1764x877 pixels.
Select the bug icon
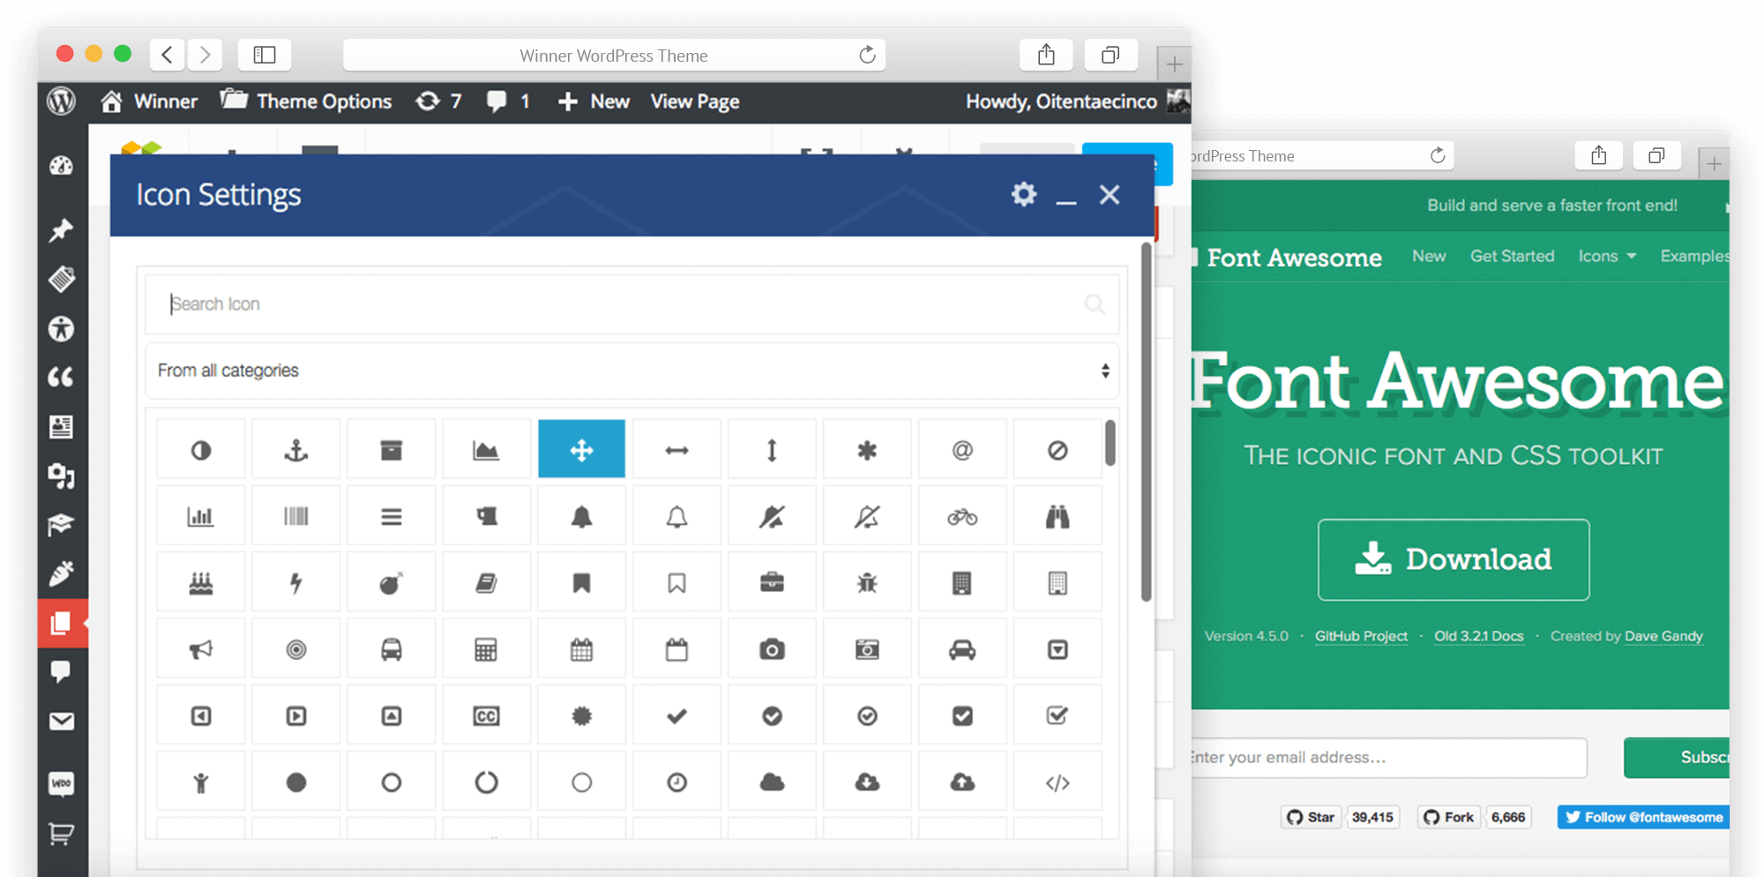click(867, 581)
